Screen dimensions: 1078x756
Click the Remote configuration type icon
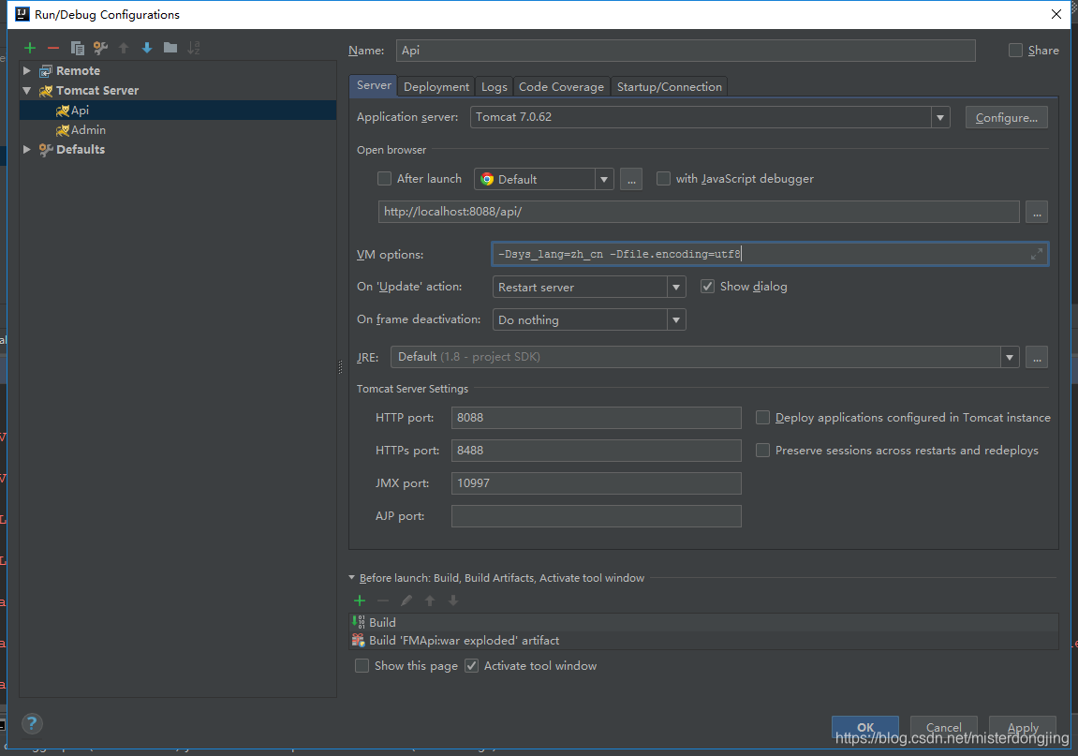tap(45, 71)
